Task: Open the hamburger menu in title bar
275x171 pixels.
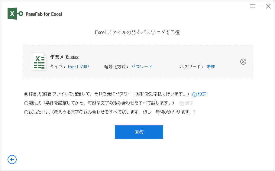Action: pos(253,6)
